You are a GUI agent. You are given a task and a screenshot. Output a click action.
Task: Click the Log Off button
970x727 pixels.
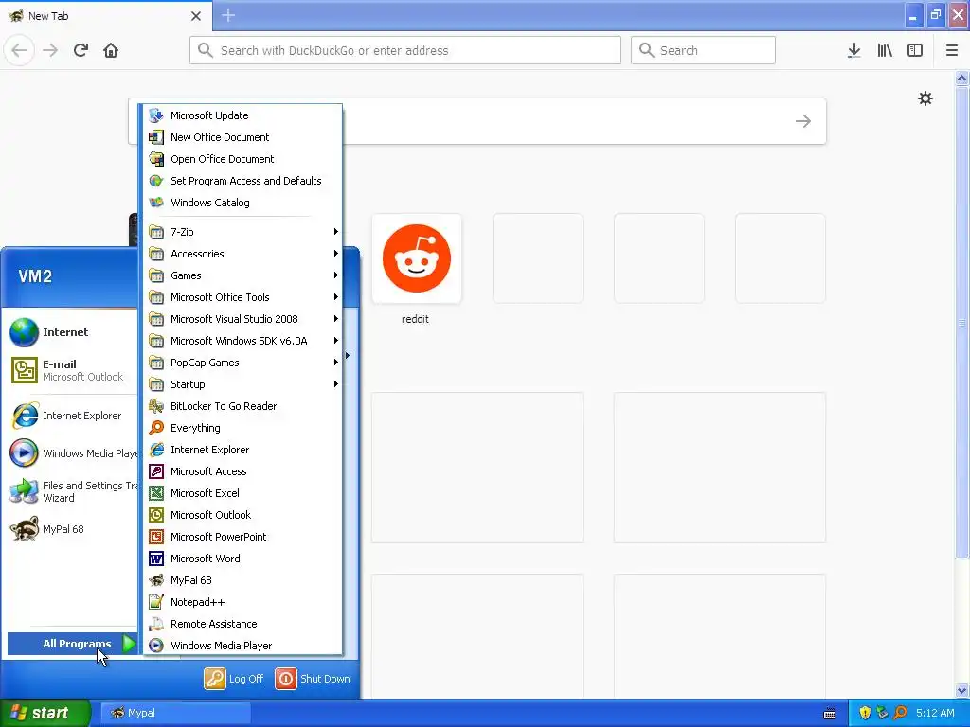(235, 679)
